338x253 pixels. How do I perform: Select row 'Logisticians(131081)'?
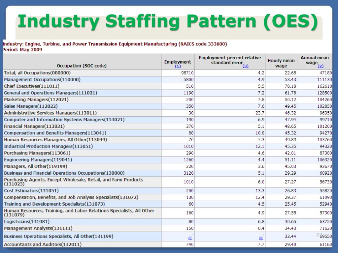[167, 222]
